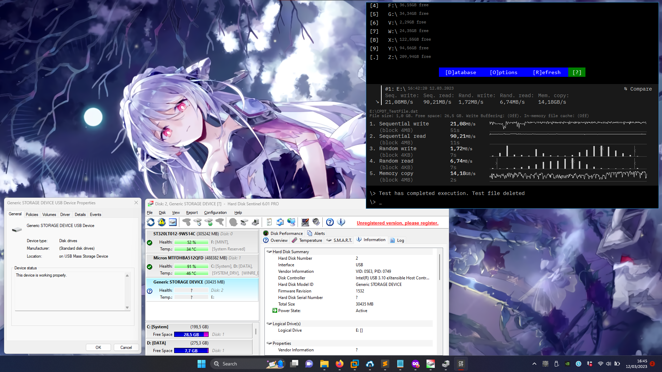Open the Driver tab in Properties dialog
662x372 pixels.
[x=65, y=214]
